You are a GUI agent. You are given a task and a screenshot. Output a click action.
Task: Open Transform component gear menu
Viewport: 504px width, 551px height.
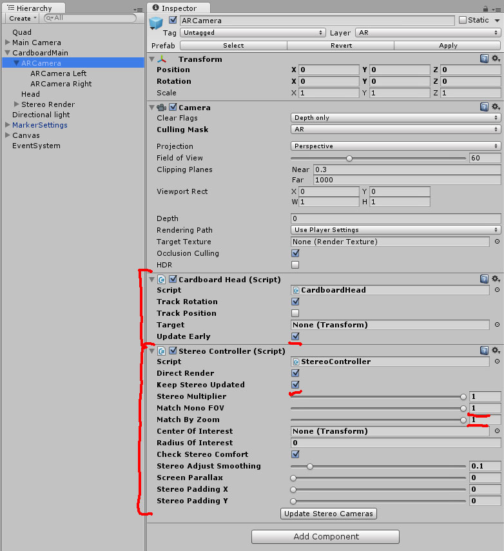point(496,59)
